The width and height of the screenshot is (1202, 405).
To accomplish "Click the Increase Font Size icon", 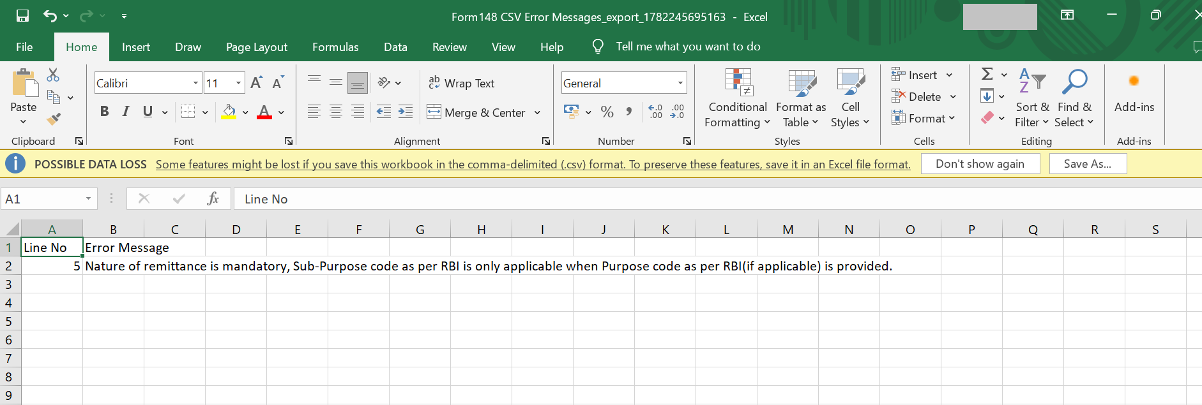I will tap(256, 83).
